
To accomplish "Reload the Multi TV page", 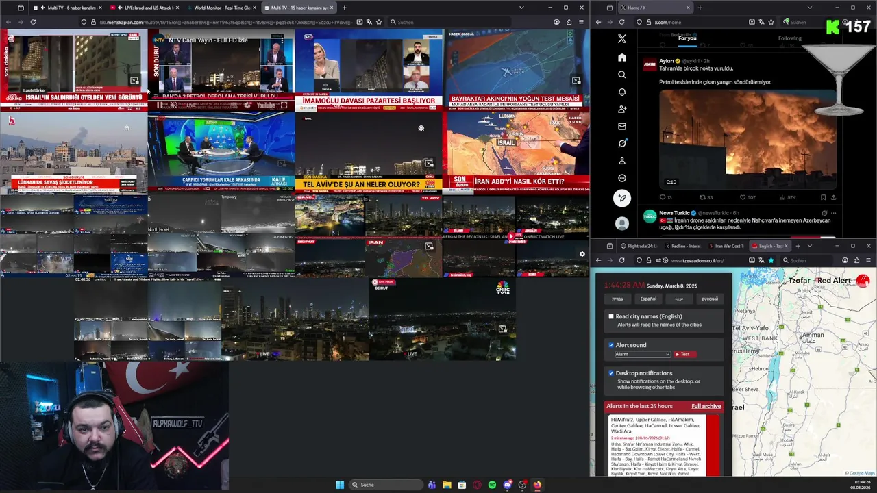I will coord(33,22).
